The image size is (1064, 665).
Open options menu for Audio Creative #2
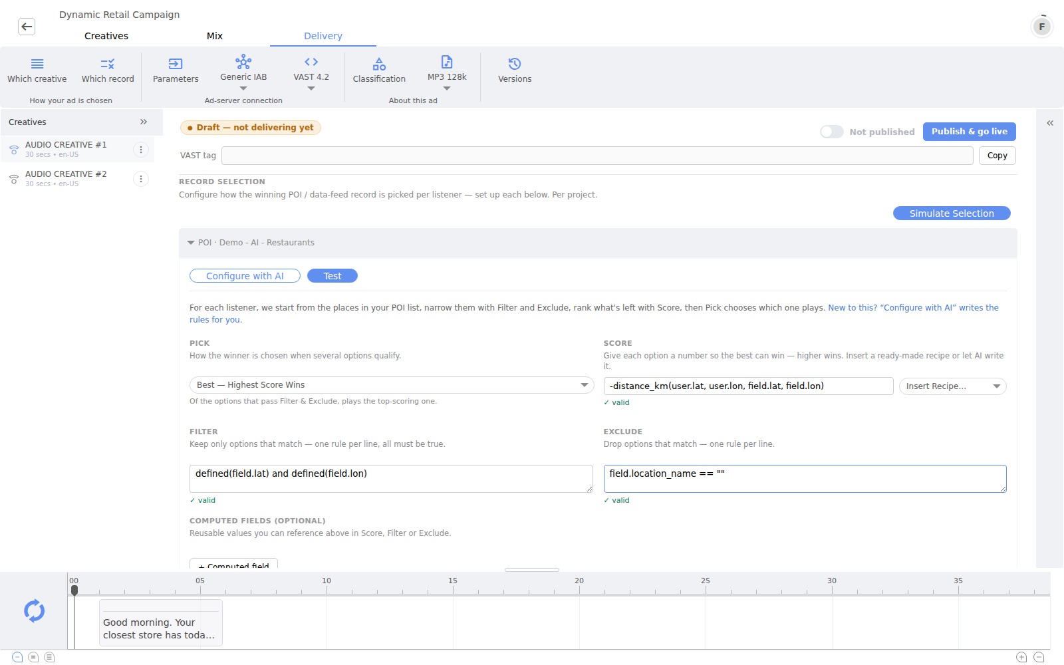coord(141,179)
